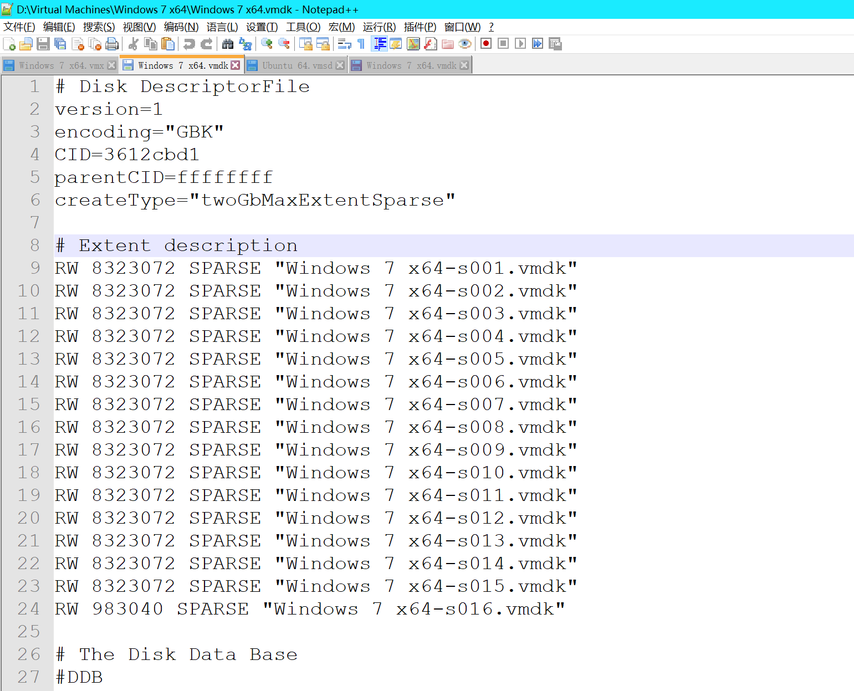
Task: Play back the recorded macro
Action: pos(520,44)
